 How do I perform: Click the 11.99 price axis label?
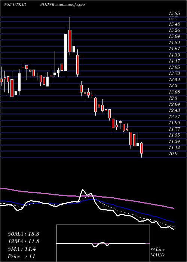click(x=174, y=123)
